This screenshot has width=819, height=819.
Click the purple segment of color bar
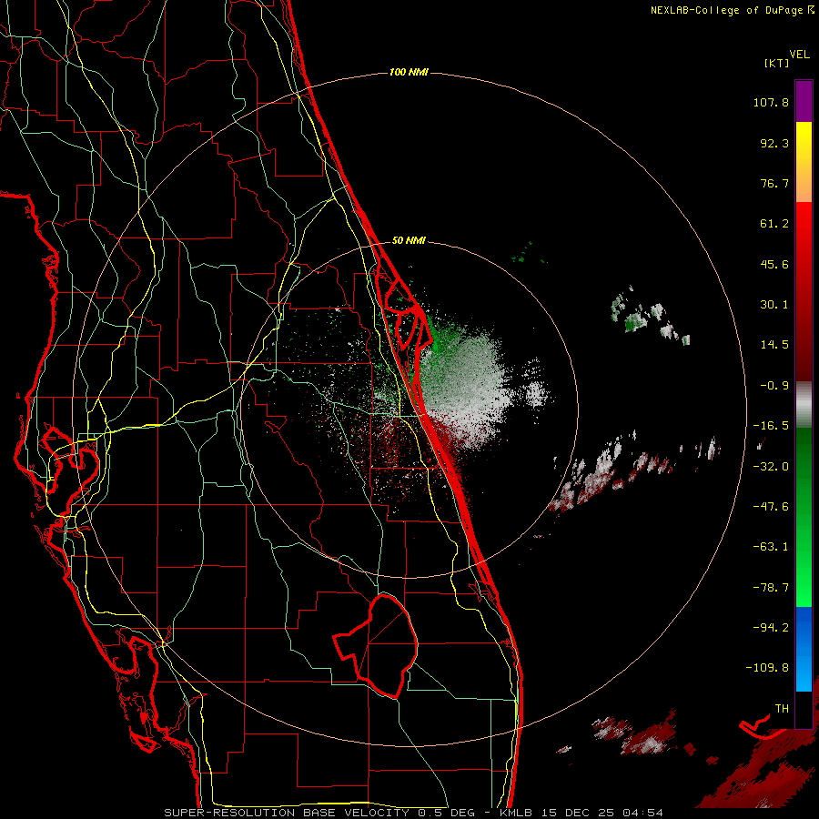click(804, 101)
